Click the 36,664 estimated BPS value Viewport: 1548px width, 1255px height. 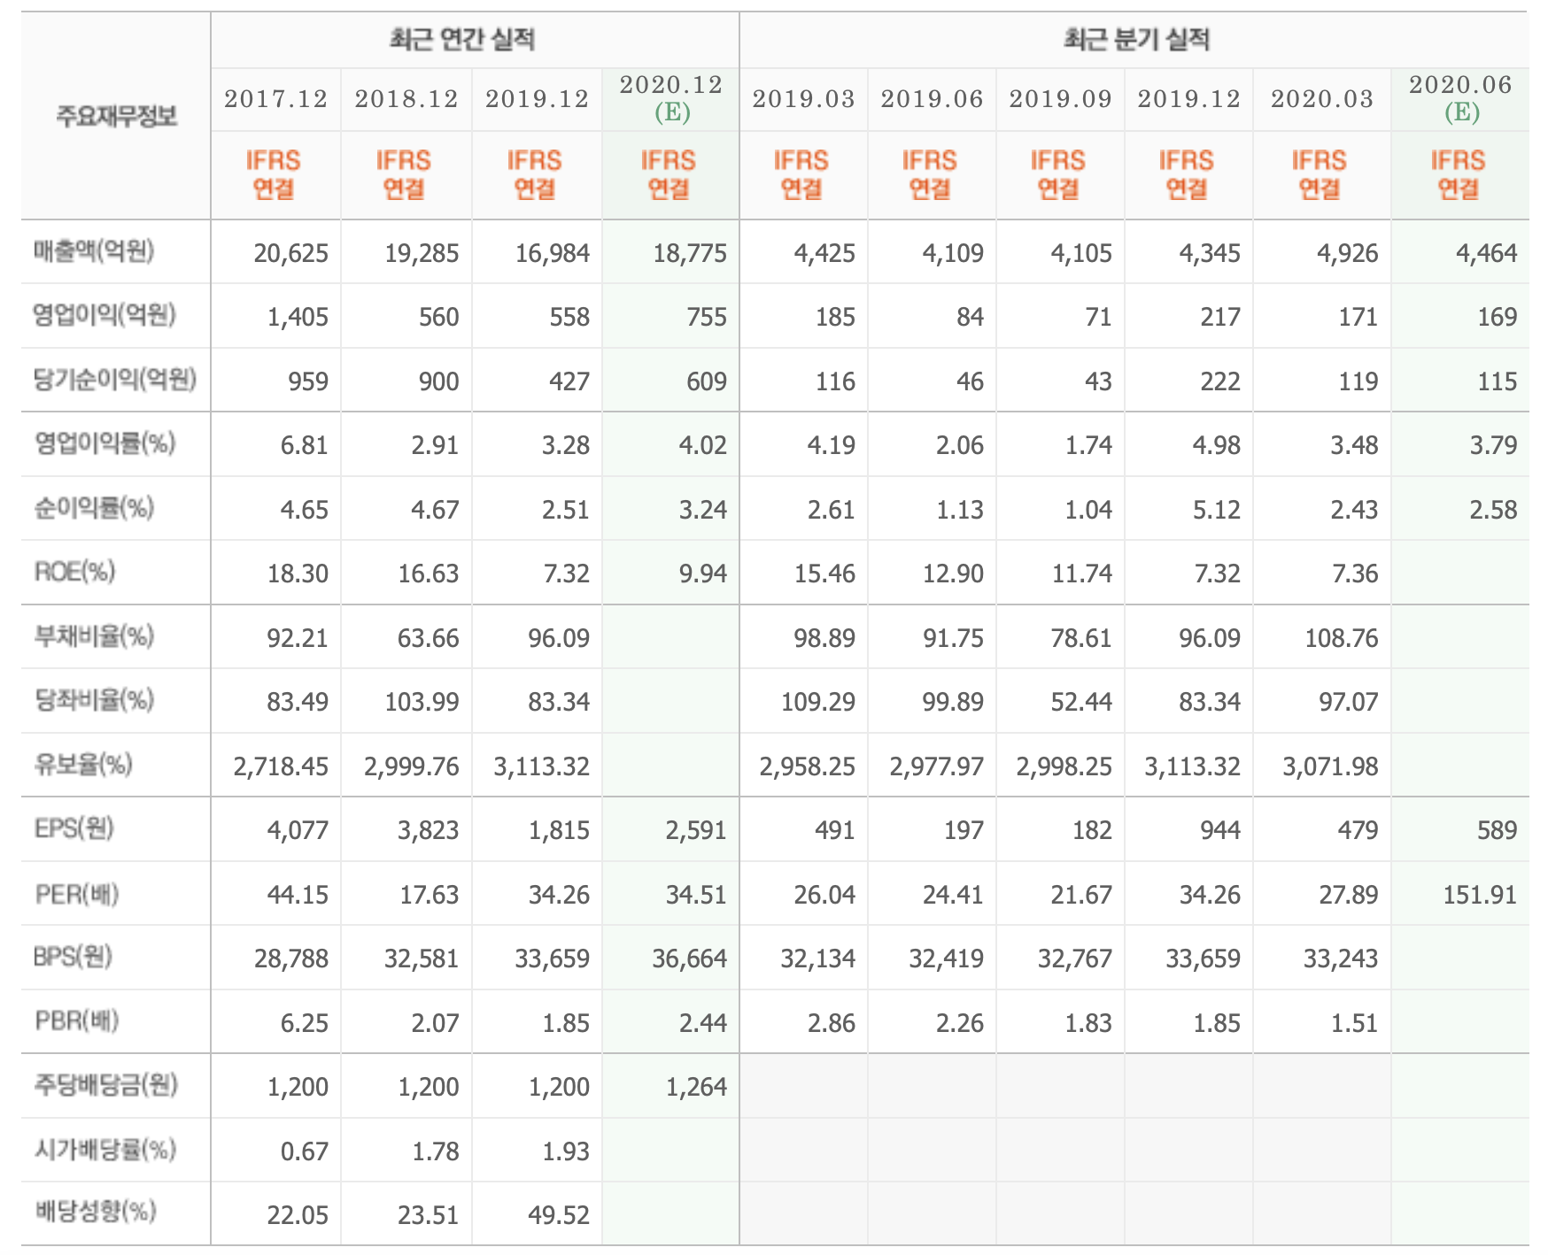click(x=690, y=959)
